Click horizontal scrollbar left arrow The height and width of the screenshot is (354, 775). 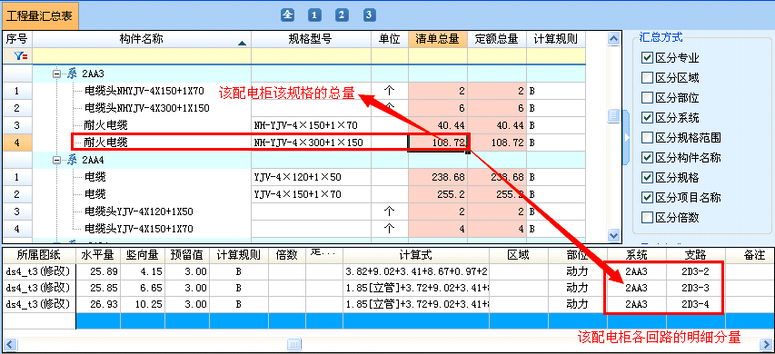tap(9, 344)
